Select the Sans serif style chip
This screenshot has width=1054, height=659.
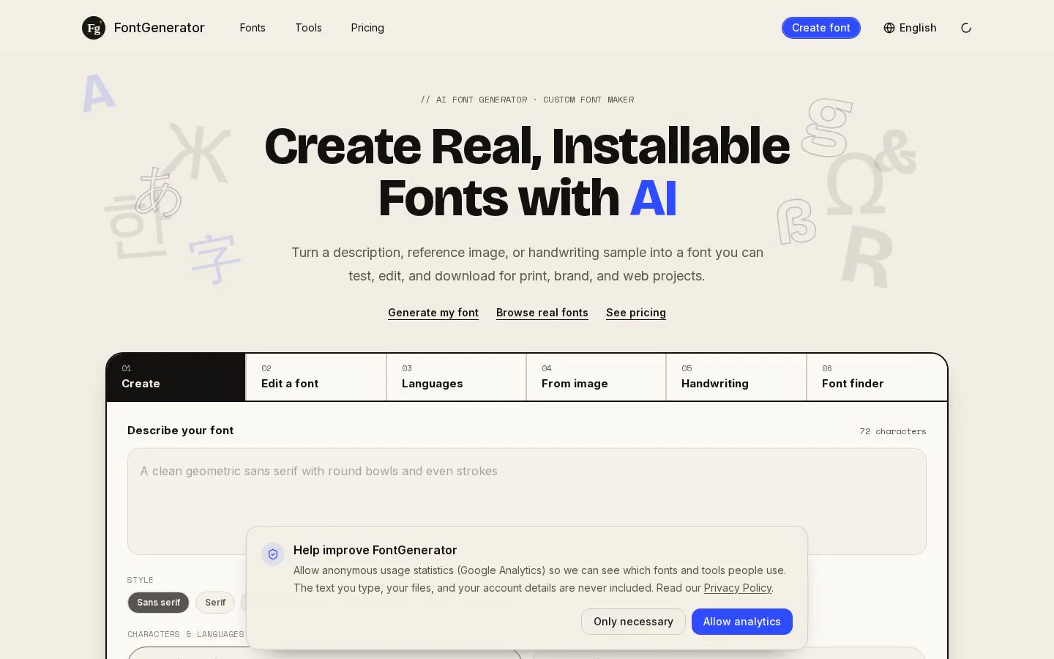(x=158, y=603)
